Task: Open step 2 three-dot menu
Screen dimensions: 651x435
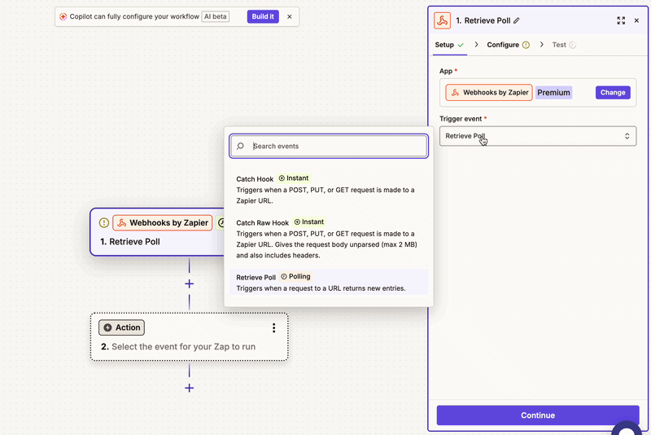Action: pyautogui.click(x=273, y=328)
